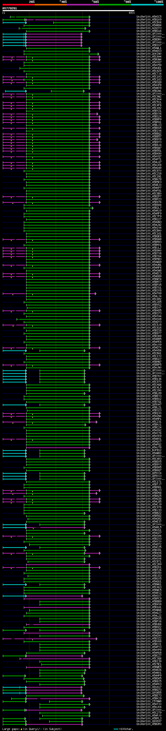The image size is (166, 731).
Task: Select the UniRef100_A5B7K0 label
Action: [149, 376]
